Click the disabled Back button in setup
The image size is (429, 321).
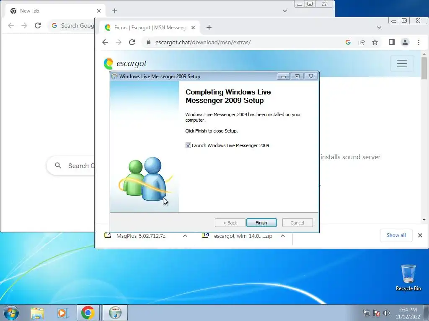tap(230, 223)
